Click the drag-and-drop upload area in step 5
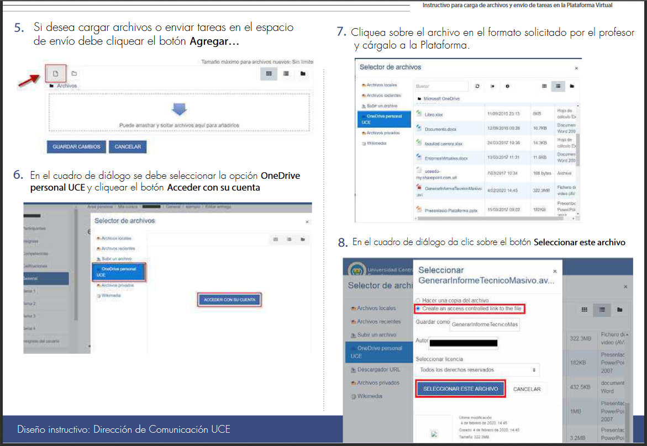Screen dimensions: 647x446 click(x=179, y=113)
